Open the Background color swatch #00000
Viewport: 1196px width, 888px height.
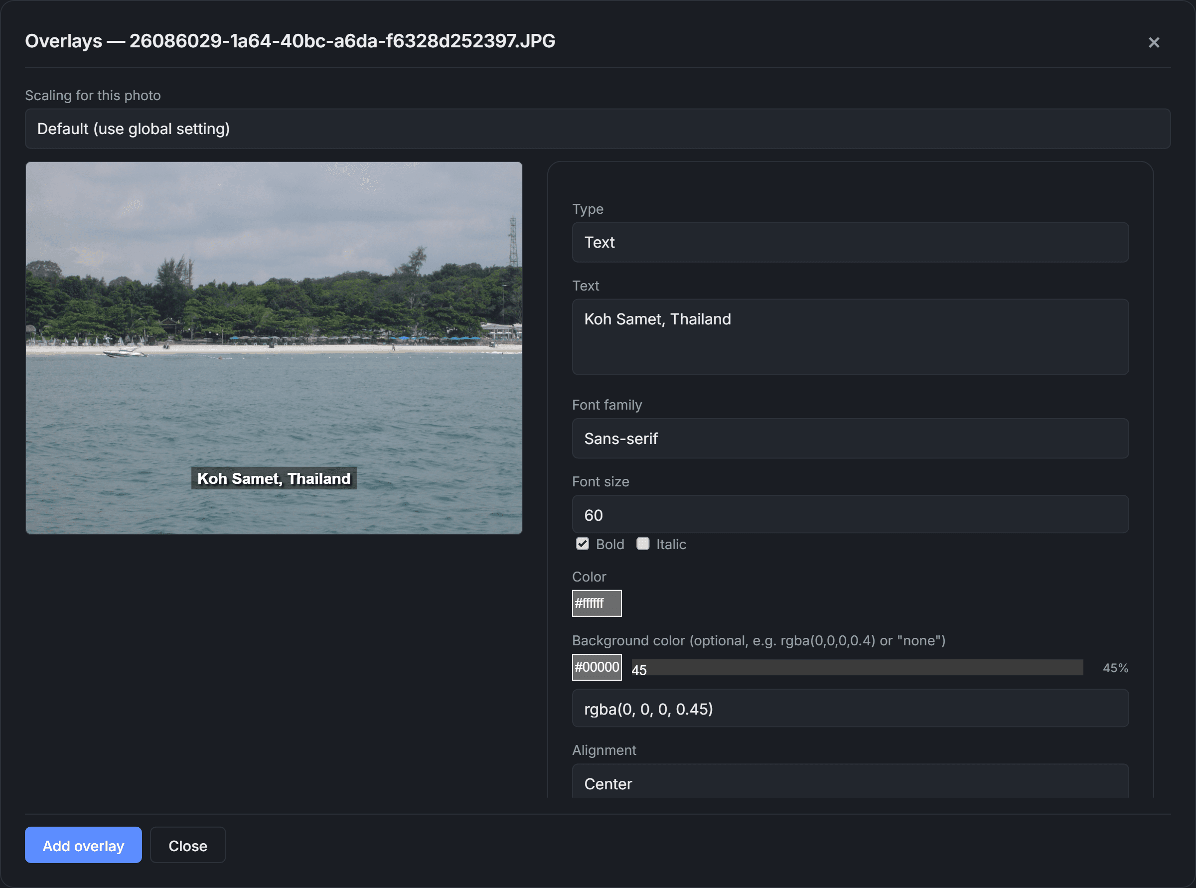[x=597, y=667]
